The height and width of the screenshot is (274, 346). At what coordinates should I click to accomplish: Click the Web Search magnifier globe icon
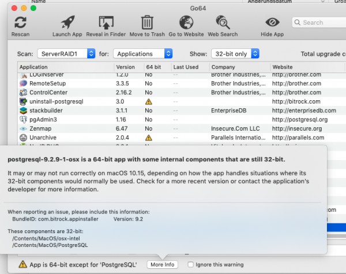click(223, 22)
